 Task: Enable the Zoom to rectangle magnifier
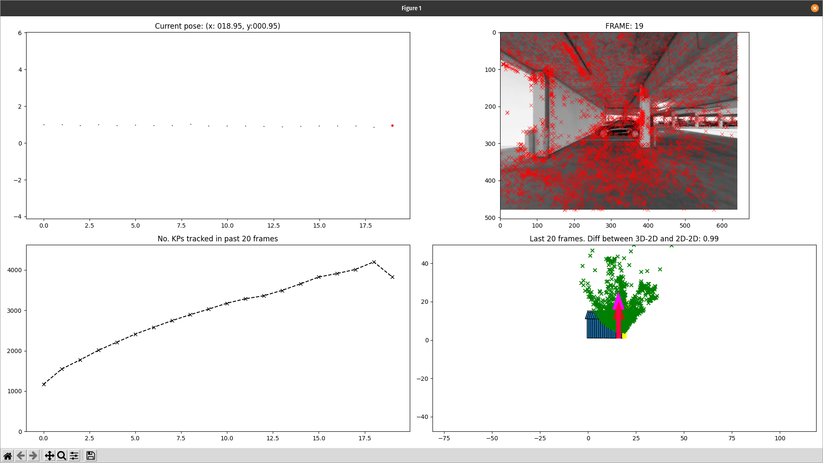pyautogui.click(x=62, y=456)
